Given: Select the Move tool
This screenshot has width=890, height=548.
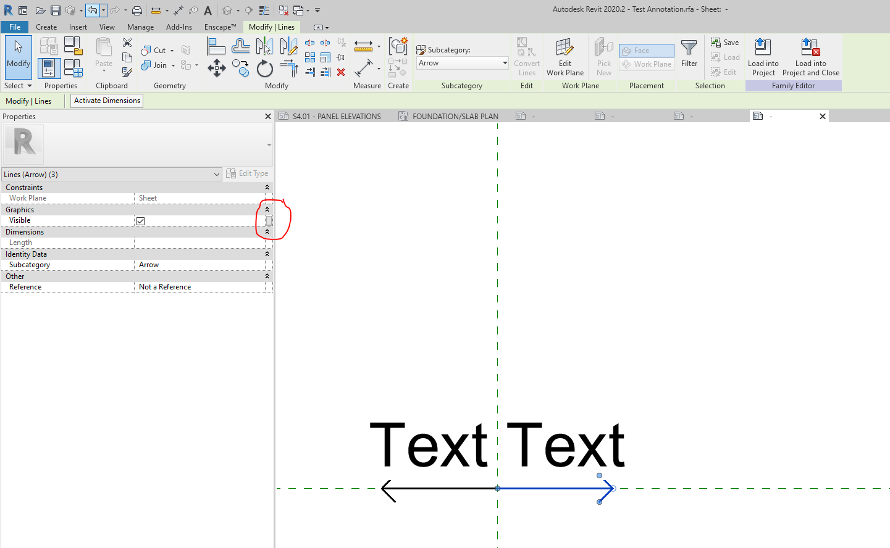Looking at the screenshot, I should coord(217,68).
